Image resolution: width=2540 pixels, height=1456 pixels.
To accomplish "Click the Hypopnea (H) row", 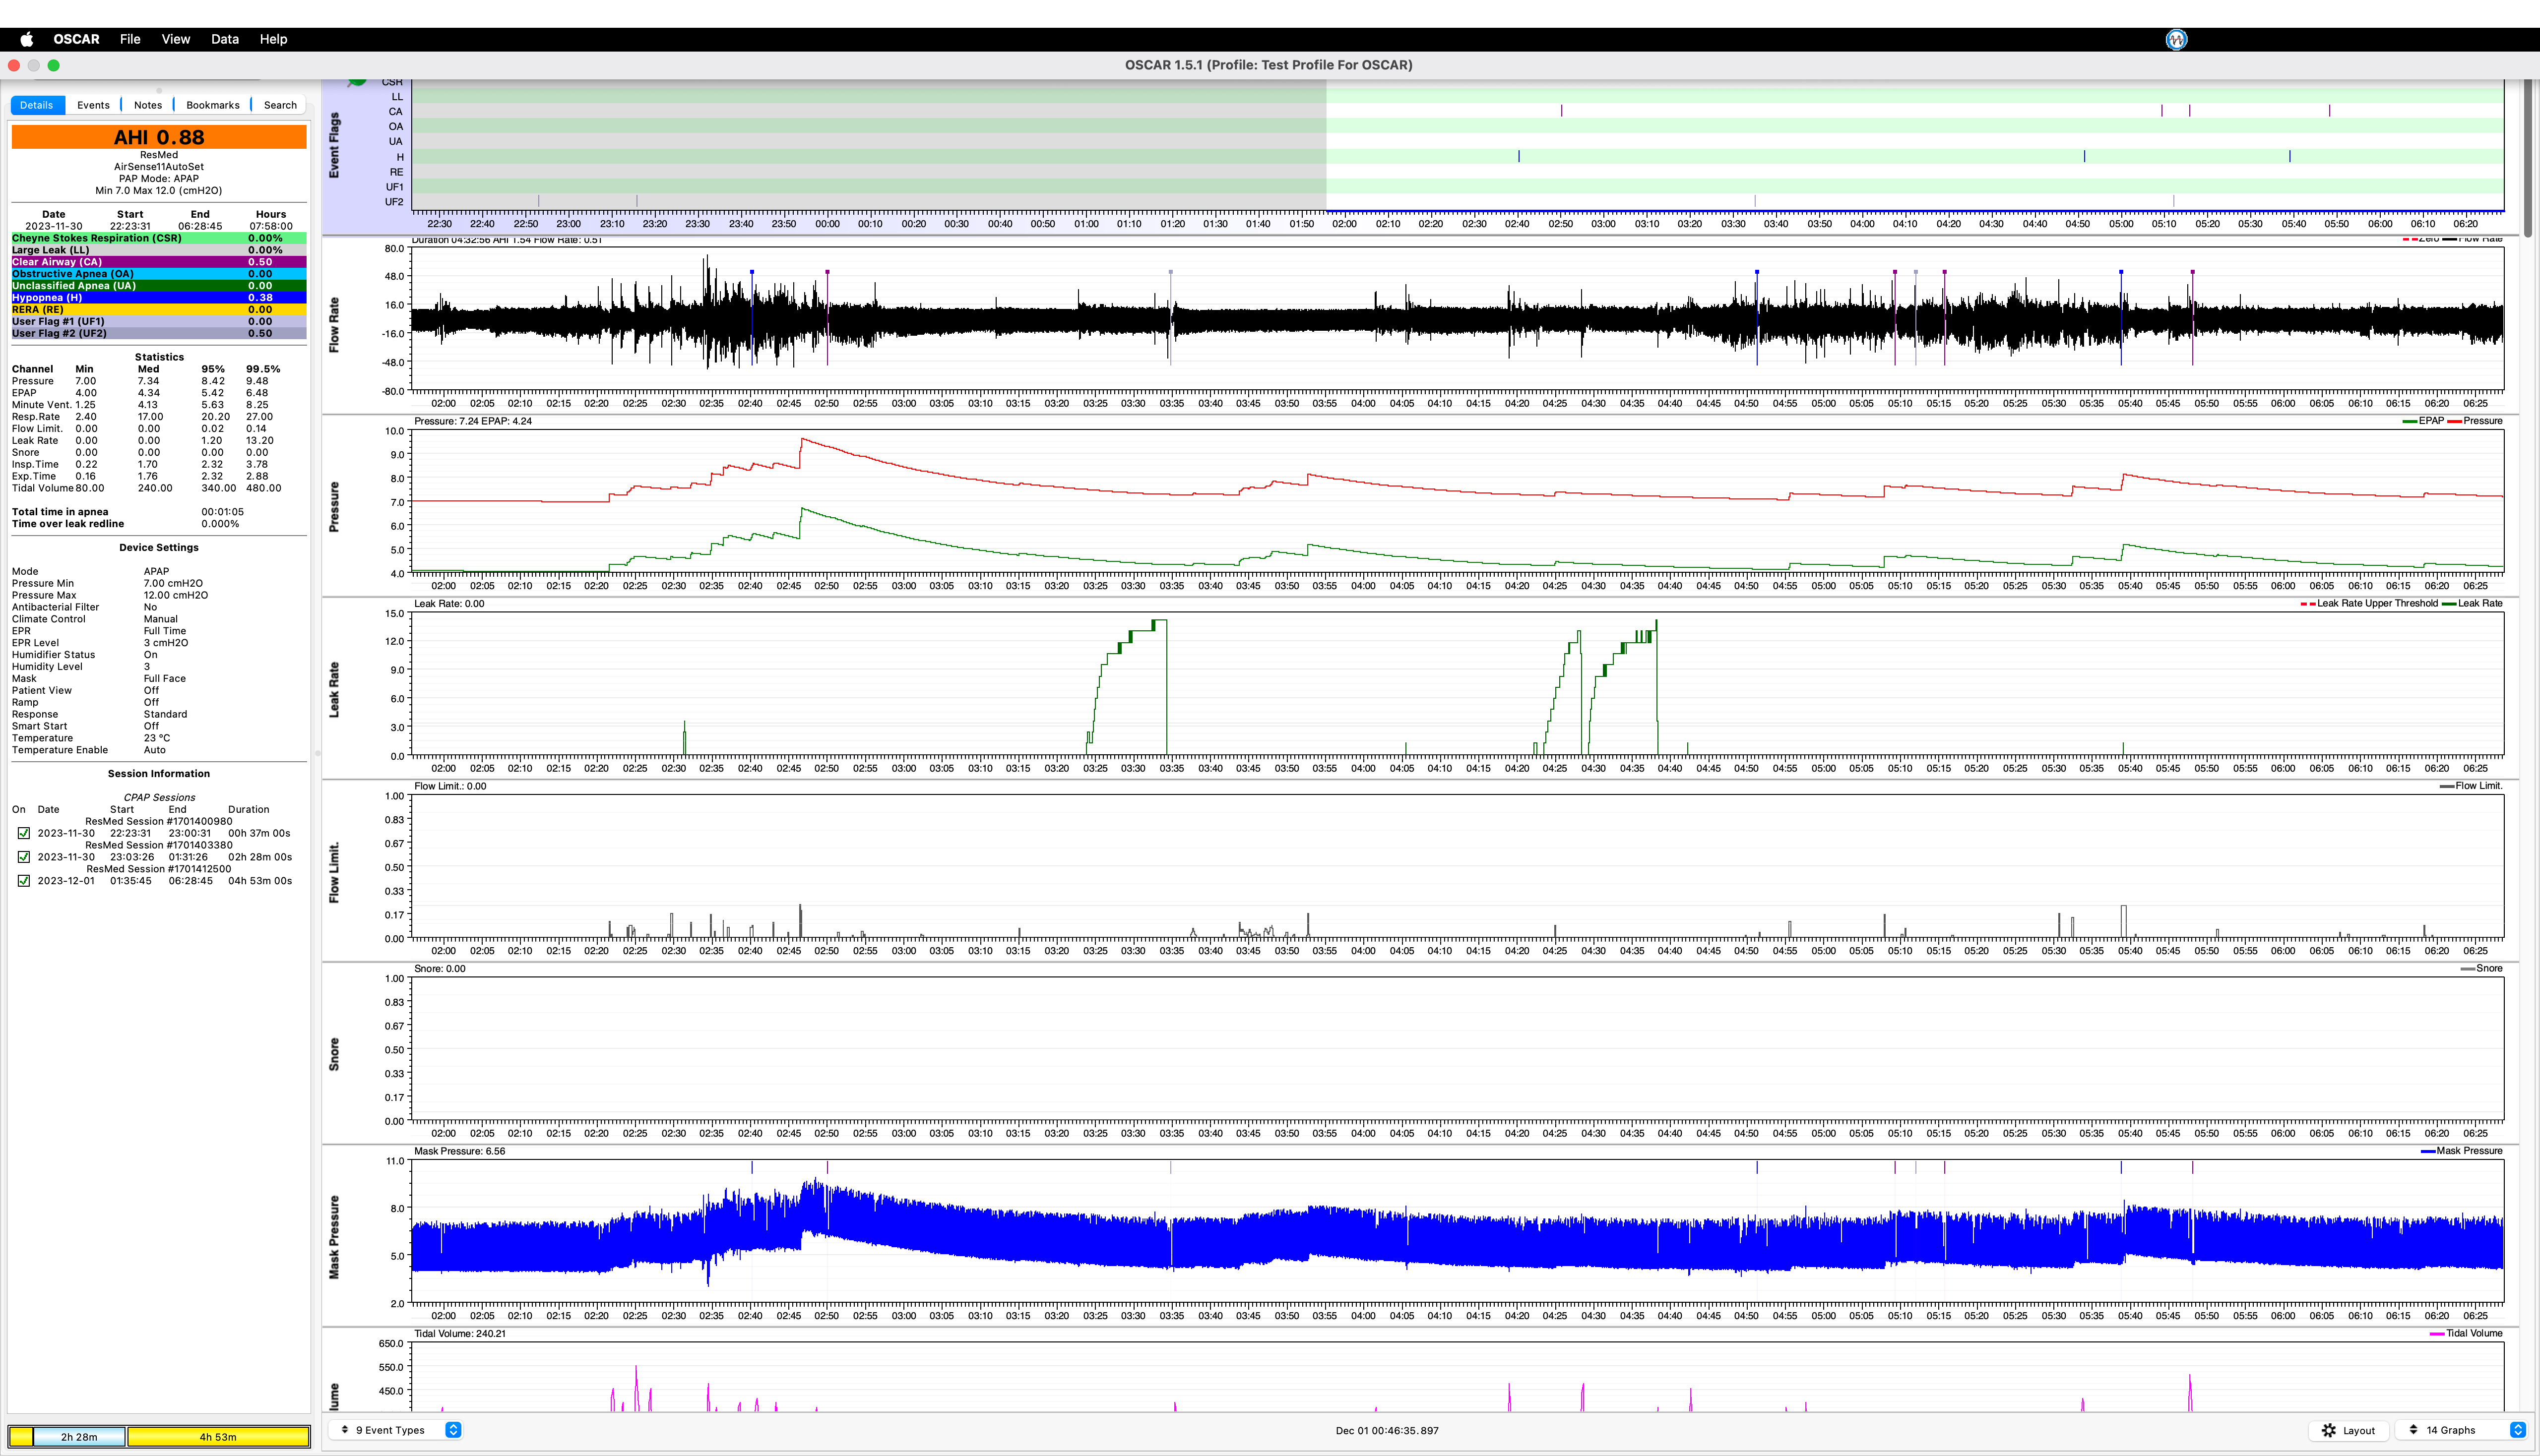I will click(159, 298).
